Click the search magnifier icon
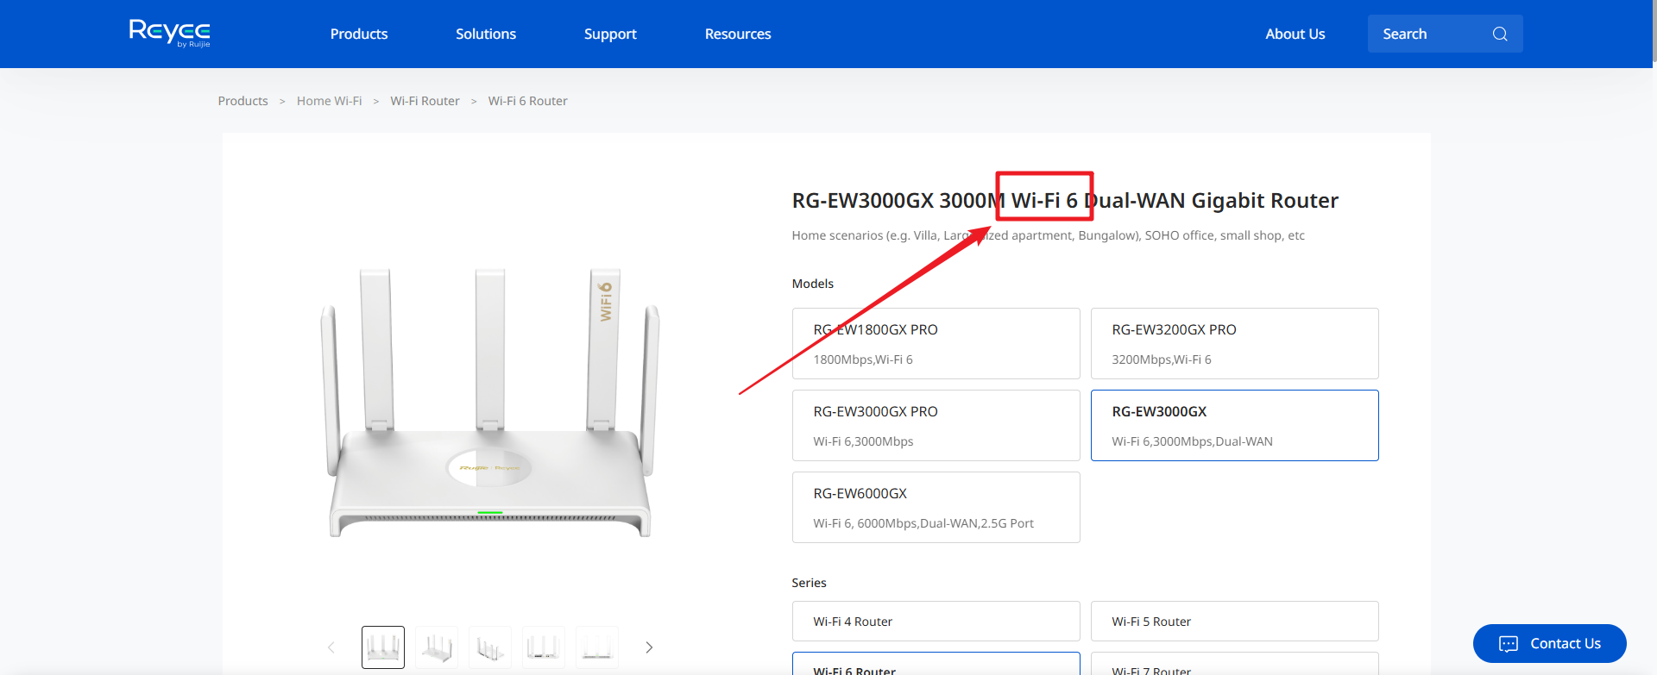The image size is (1657, 675). pos(1500,34)
